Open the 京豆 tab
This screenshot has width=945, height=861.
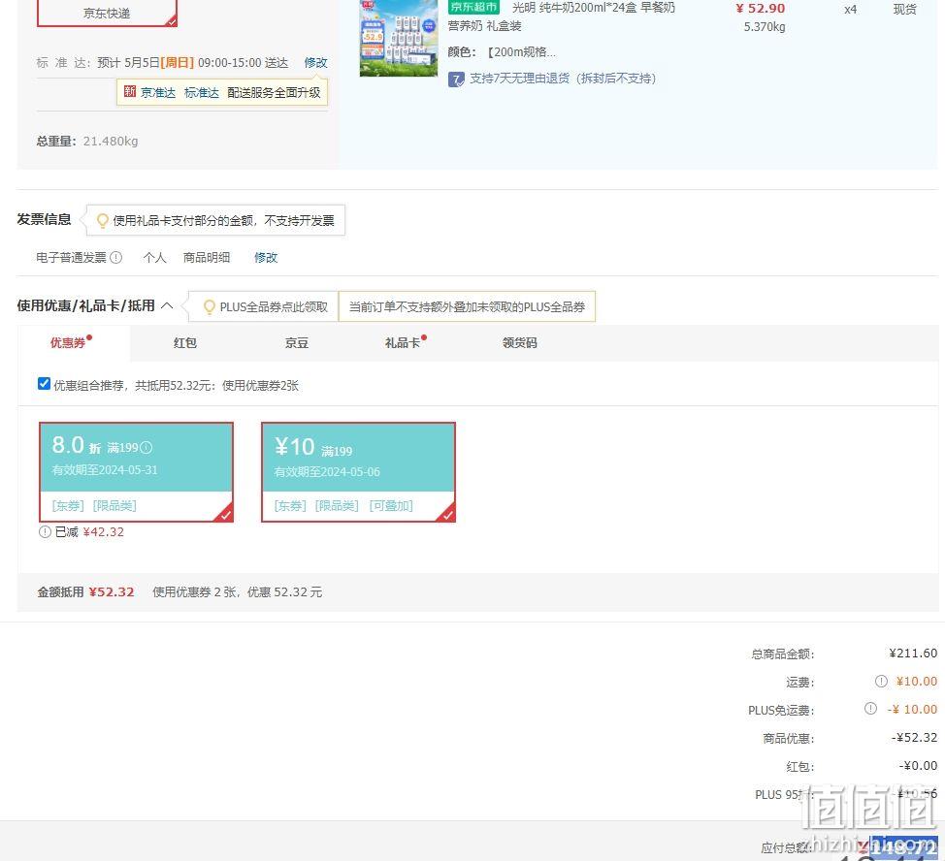click(297, 343)
